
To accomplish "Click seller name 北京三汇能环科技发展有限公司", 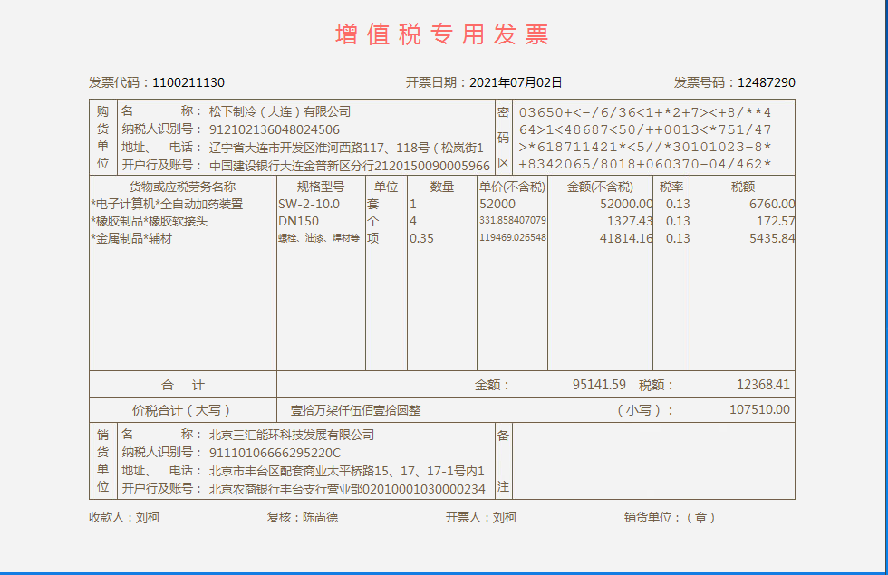I will click(x=292, y=435).
